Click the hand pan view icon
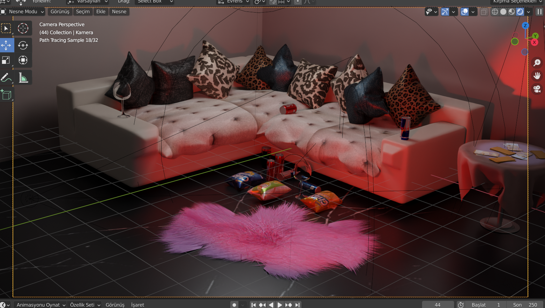This screenshot has height=308, width=545. pos(537,76)
